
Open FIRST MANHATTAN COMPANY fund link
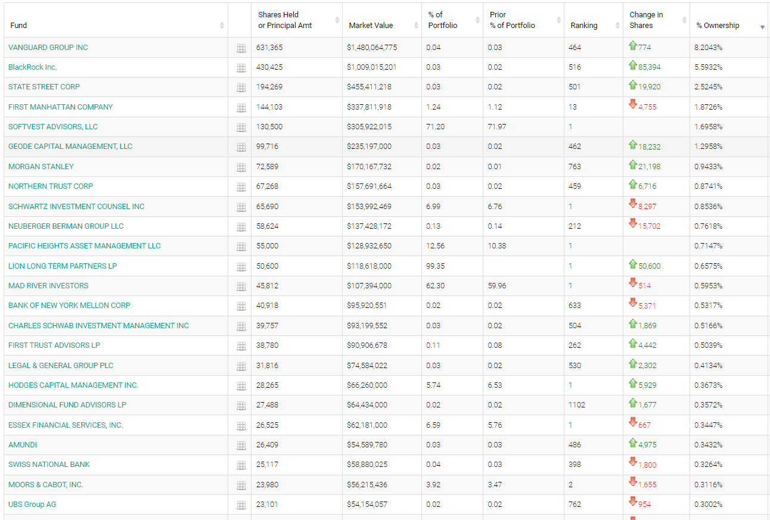point(61,107)
